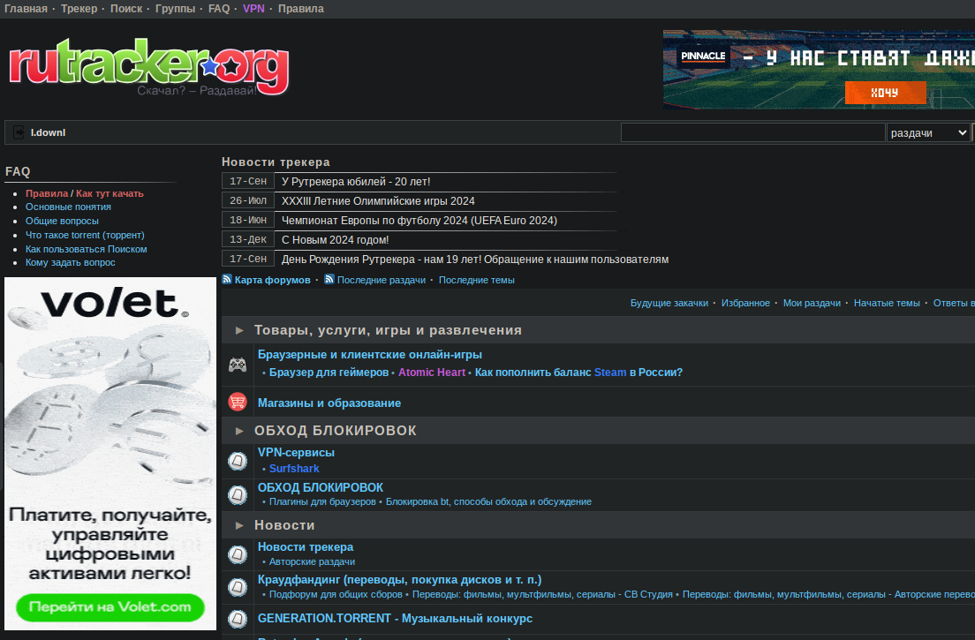This screenshot has height=640, width=975.
Task: Open Карта форумов link
Action: (272, 280)
